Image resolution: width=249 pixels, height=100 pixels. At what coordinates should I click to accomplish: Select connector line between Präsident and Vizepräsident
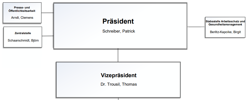[118, 55]
